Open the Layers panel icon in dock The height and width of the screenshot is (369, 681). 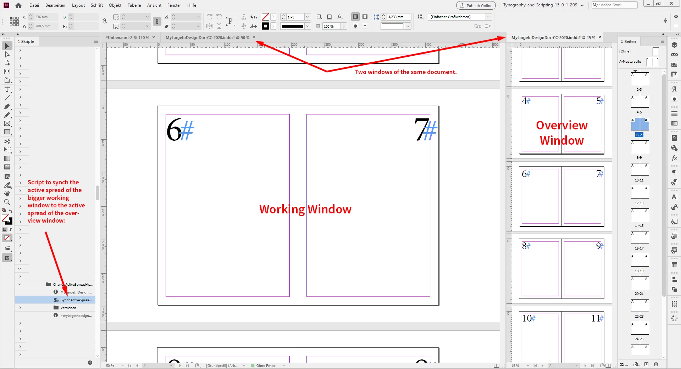[x=674, y=45]
